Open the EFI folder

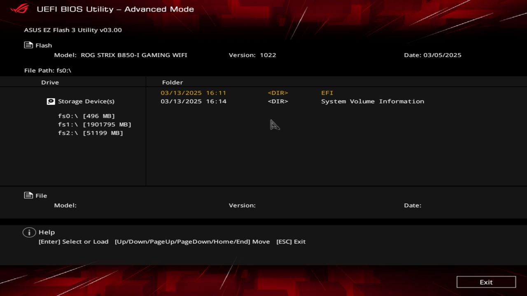pyautogui.click(x=327, y=93)
